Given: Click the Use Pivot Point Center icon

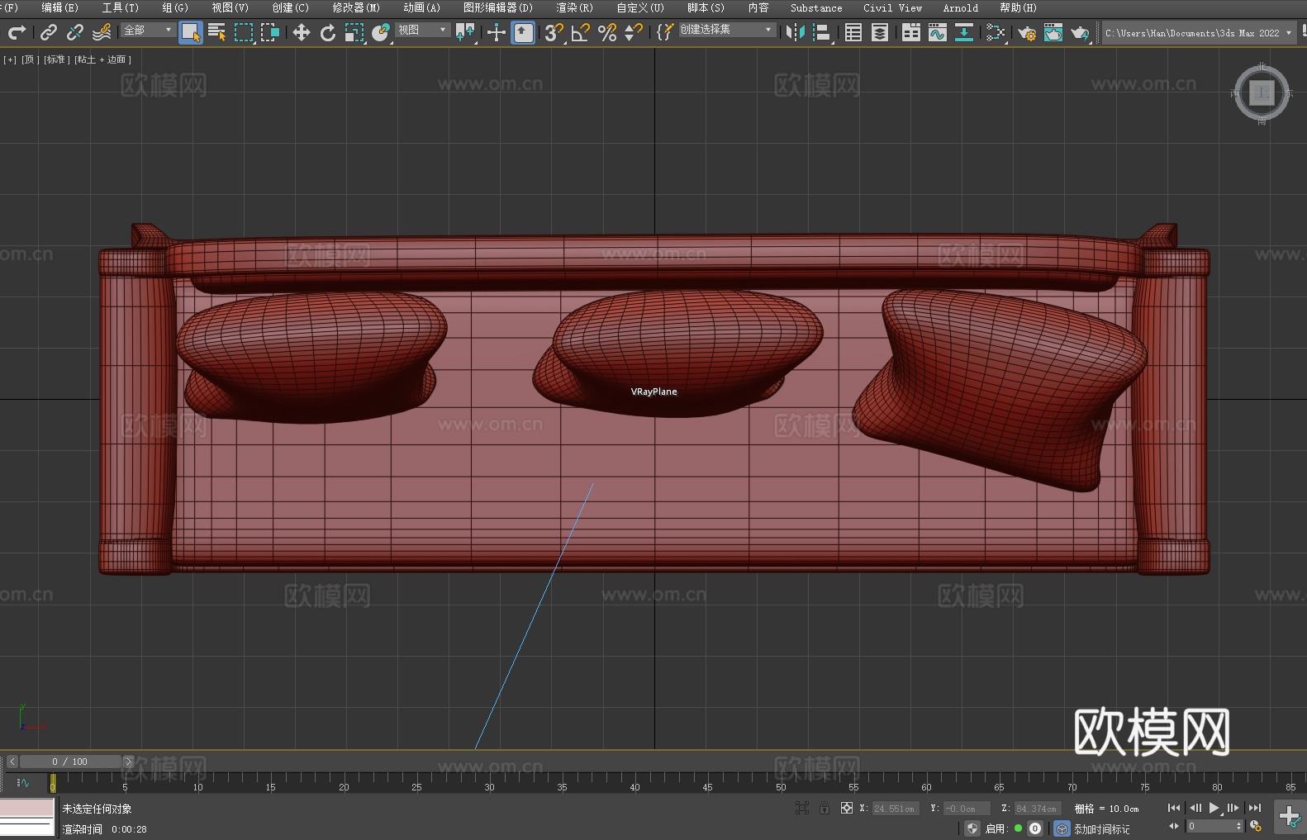Looking at the screenshot, I should click(x=465, y=32).
